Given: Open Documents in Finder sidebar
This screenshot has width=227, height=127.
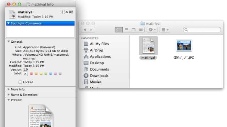Looking at the screenshot, I should pyautogui.click(x=96, y=69).
